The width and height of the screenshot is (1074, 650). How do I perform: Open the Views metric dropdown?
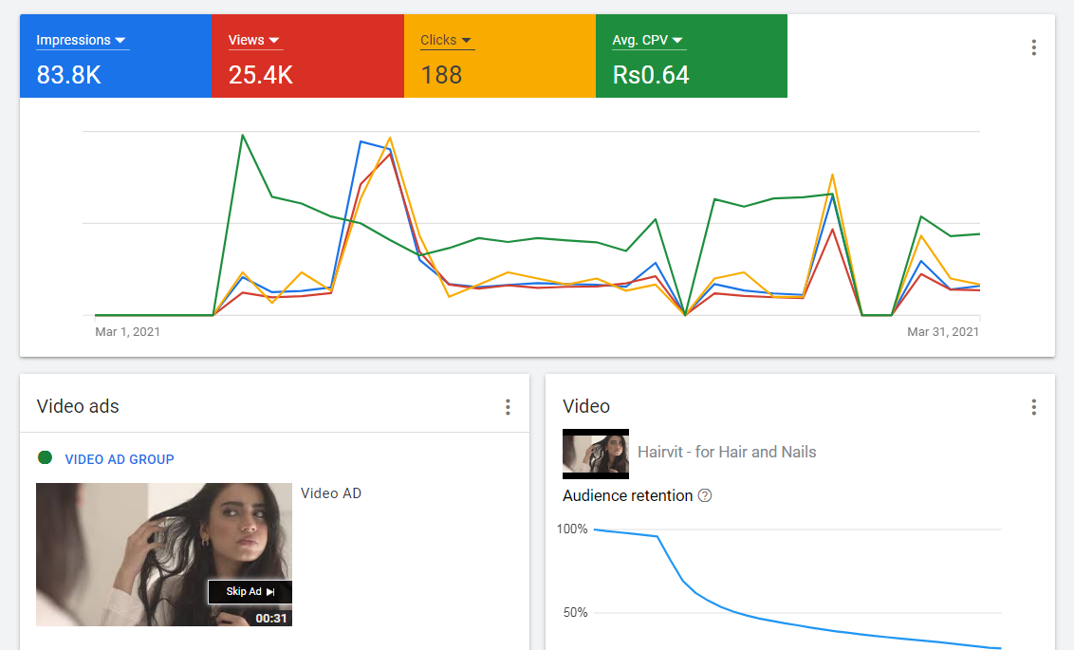click(255, 41)
